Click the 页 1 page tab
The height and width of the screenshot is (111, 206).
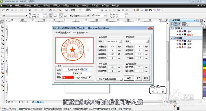pyautogui.click(x=39, y=102)
